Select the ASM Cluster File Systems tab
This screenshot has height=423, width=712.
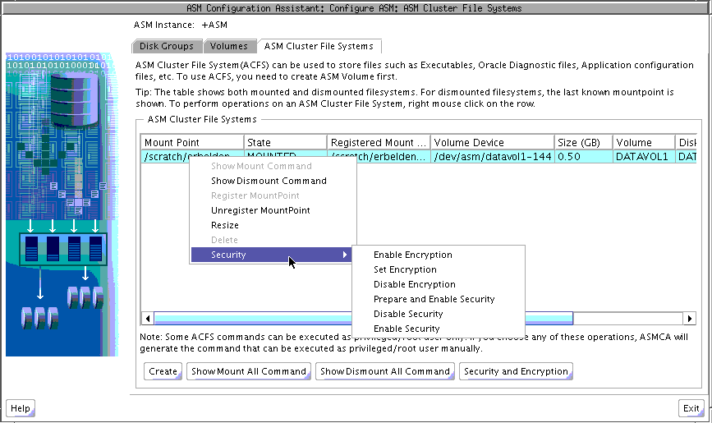click(319, 46)
